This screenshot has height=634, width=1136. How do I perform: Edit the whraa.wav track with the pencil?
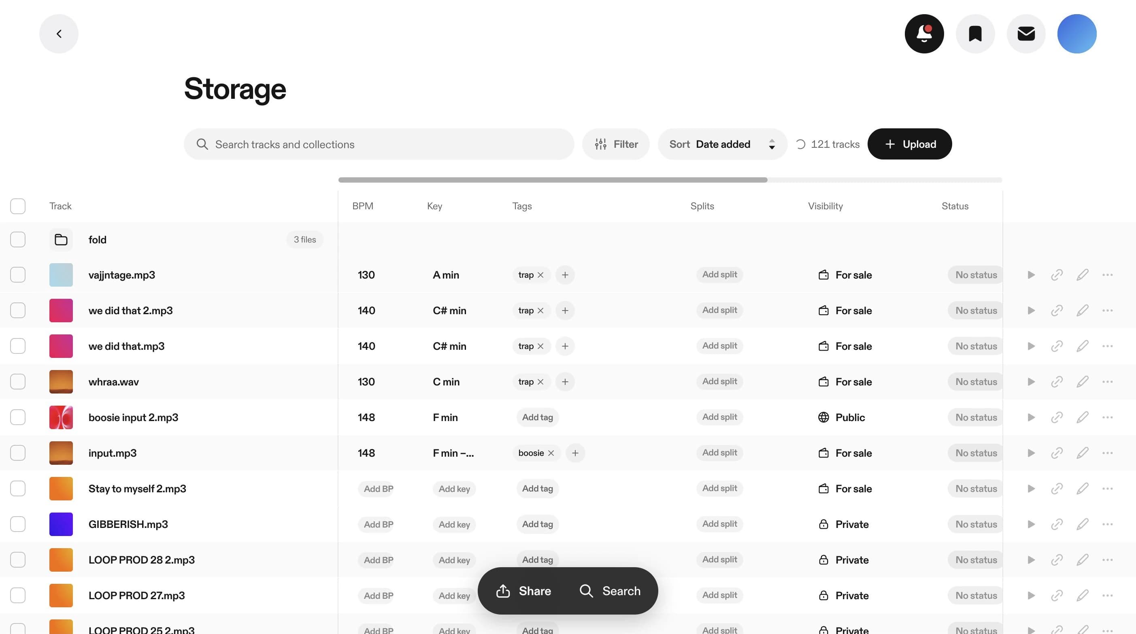(x=1082, y=382)
